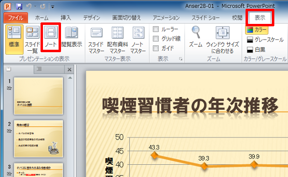This screenshot has height=177, width=288.
Task: Click the slide title 喫煙習慣者の年次推移
Action: [190, 105]
